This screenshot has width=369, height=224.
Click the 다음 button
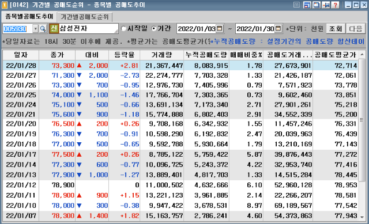coord(355,29)
